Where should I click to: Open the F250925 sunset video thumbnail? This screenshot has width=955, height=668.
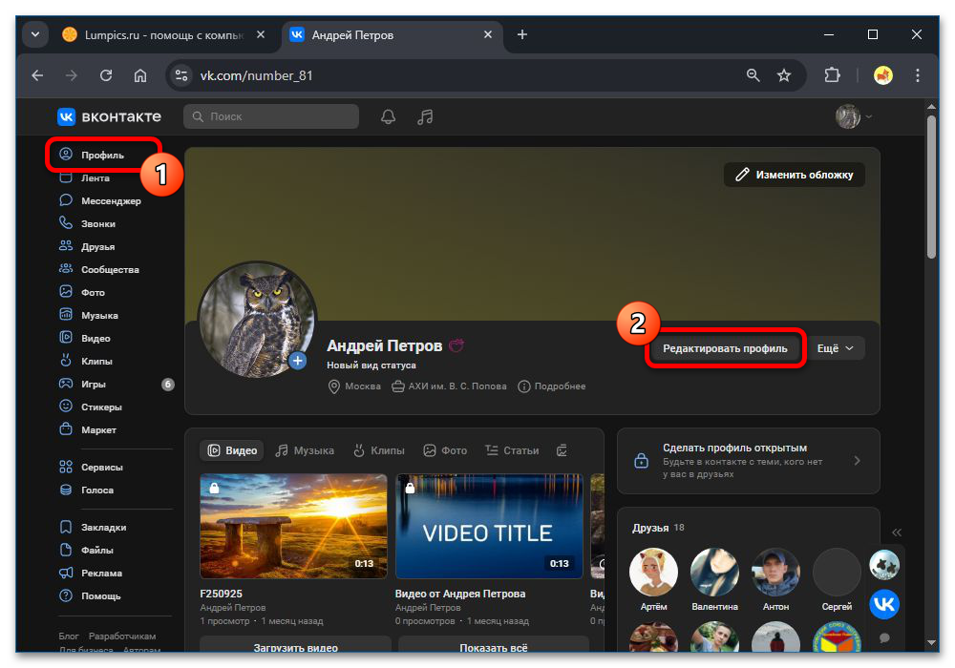(293, 526)
